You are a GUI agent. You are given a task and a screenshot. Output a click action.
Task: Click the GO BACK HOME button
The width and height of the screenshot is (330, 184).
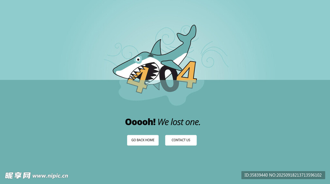coord(143,140)
